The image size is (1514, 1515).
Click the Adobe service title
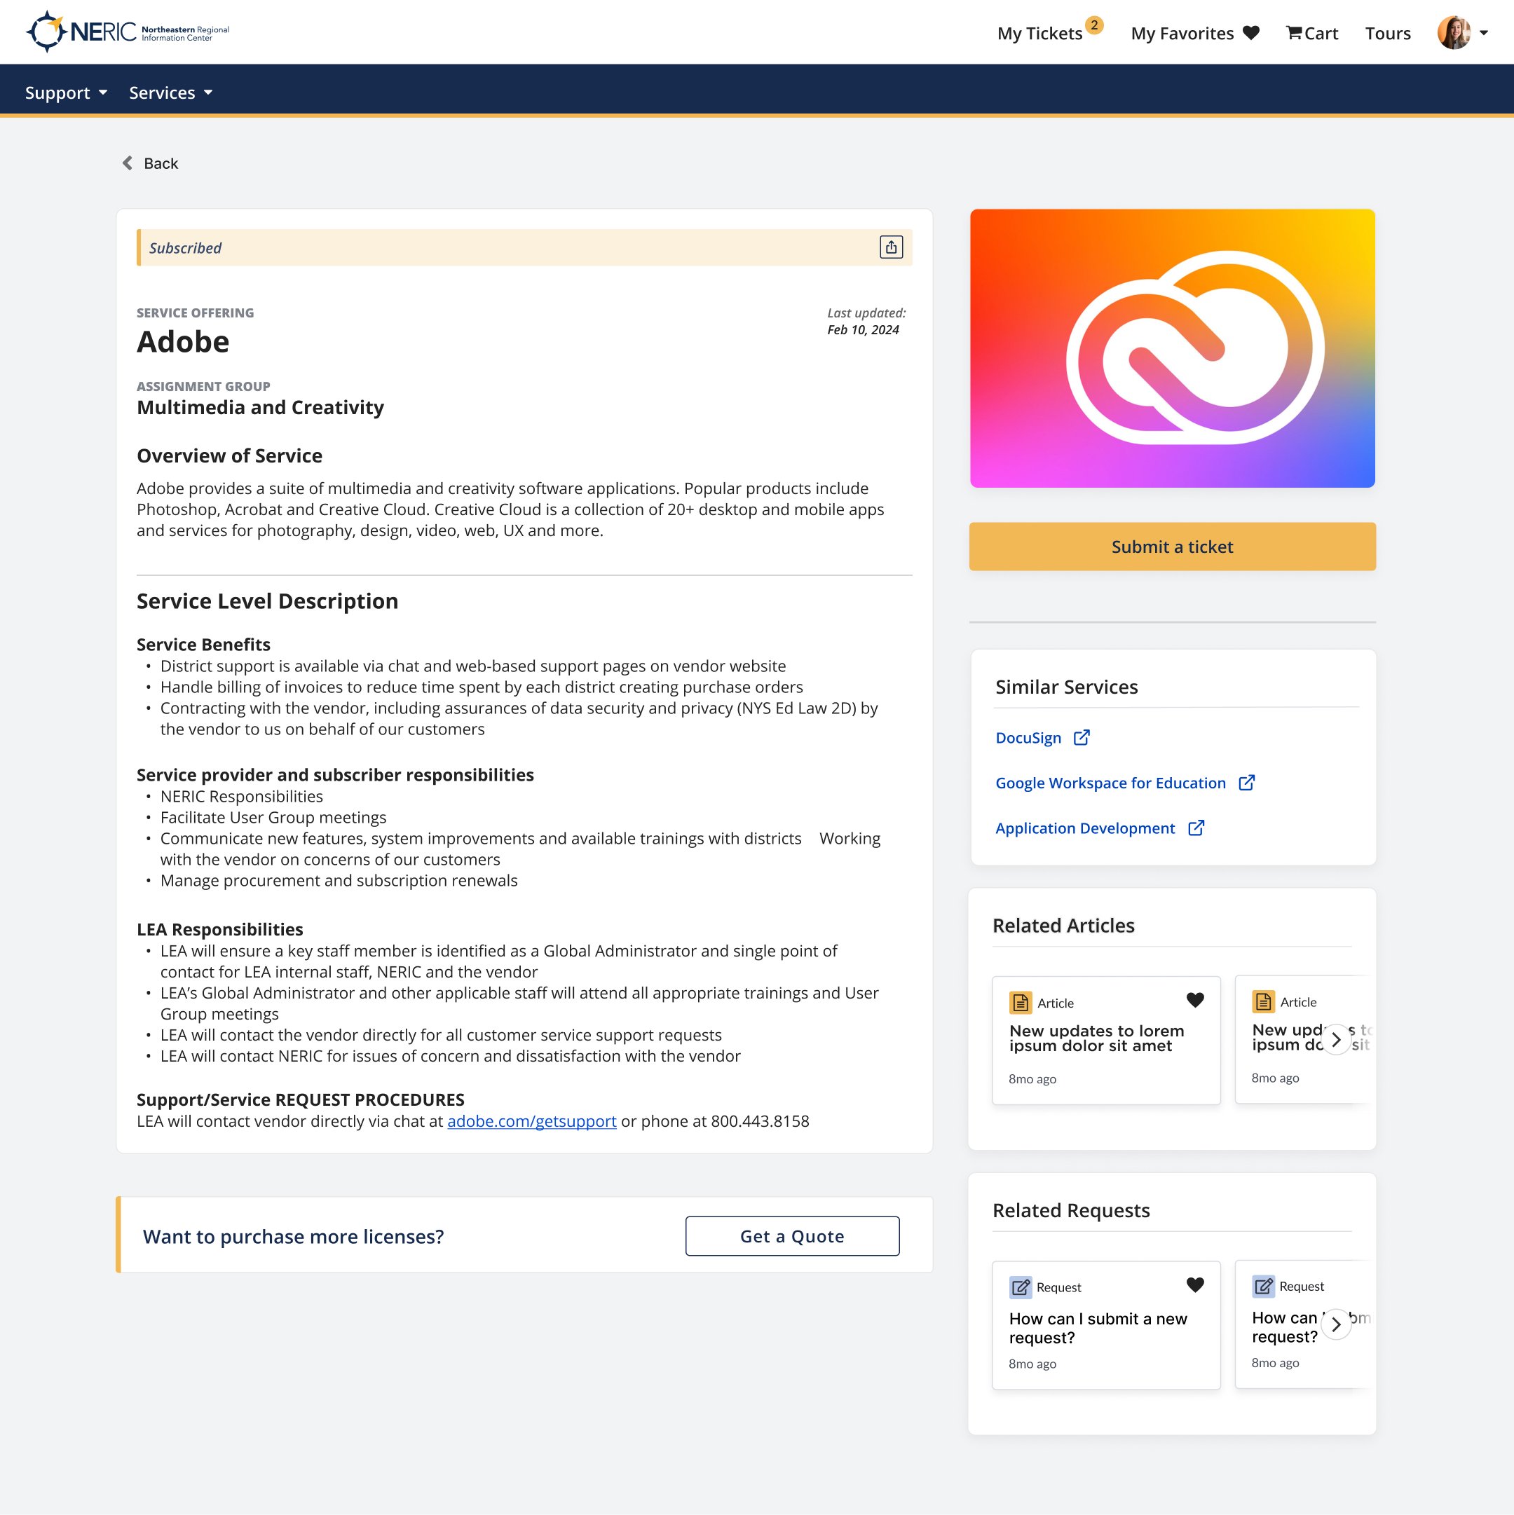coord(183,342)
